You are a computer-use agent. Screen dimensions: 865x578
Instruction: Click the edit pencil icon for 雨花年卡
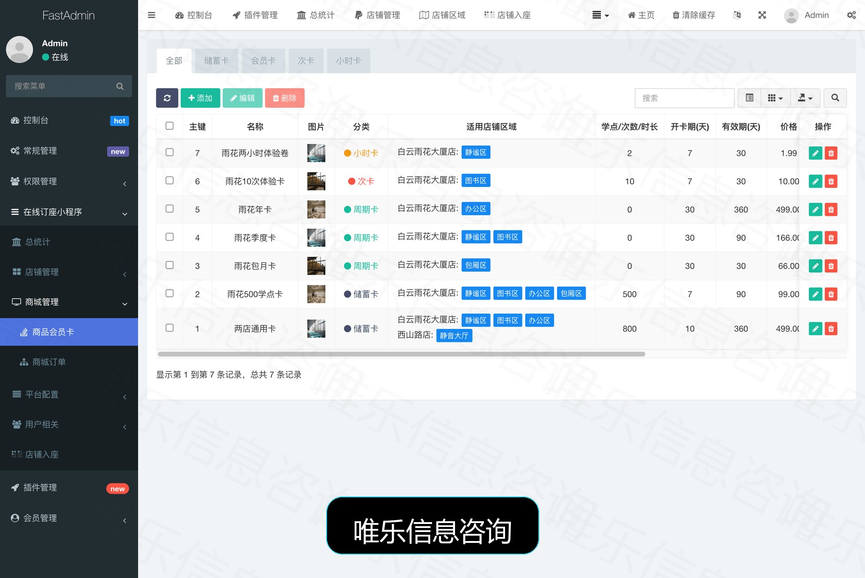pyautogui.click(x=815, y=209)
